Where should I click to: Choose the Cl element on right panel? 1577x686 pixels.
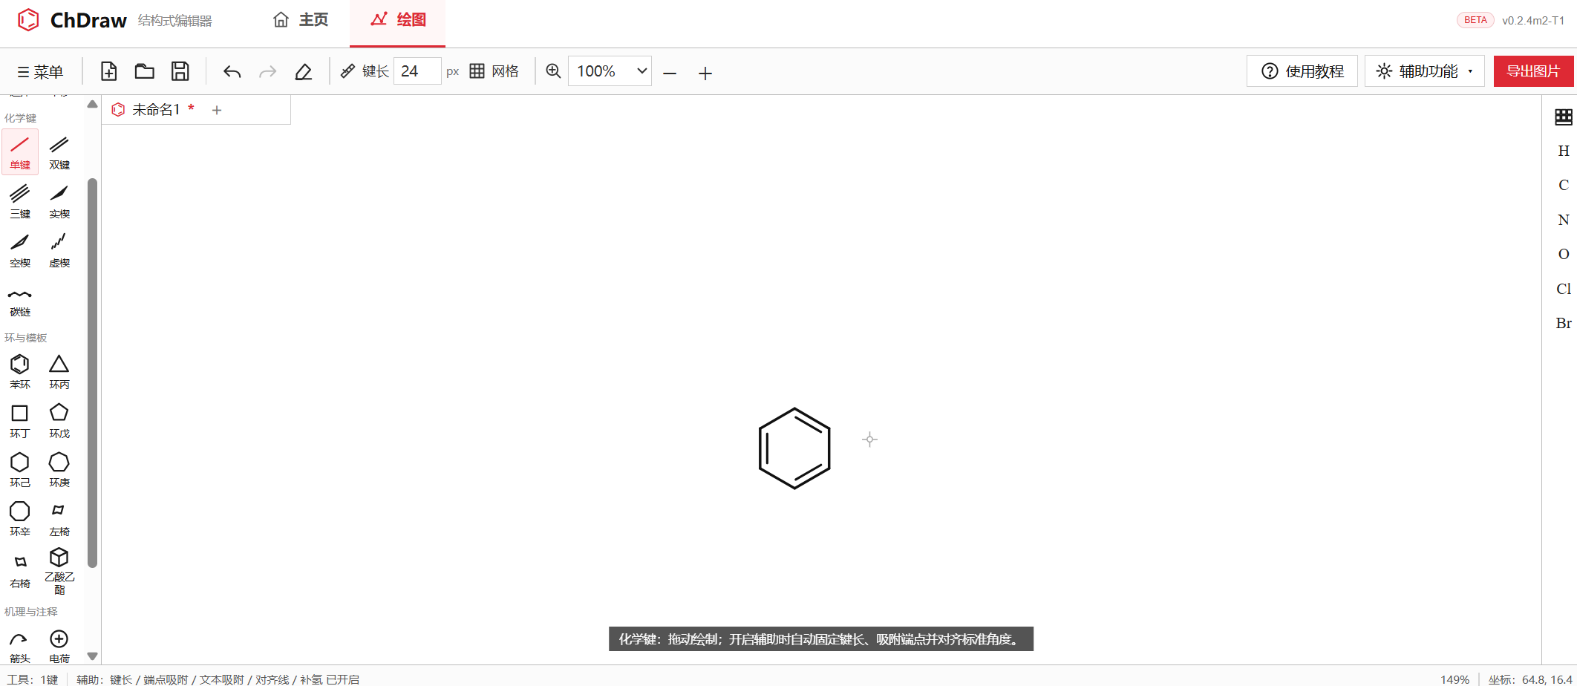[1564, 289]
